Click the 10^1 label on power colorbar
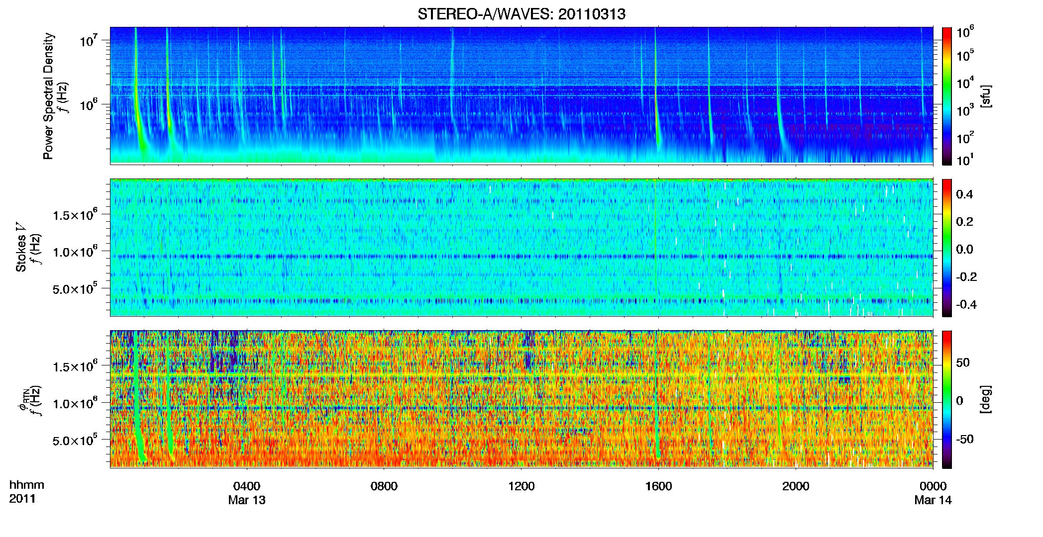1043x537 pixels. (x=965, y=160)
